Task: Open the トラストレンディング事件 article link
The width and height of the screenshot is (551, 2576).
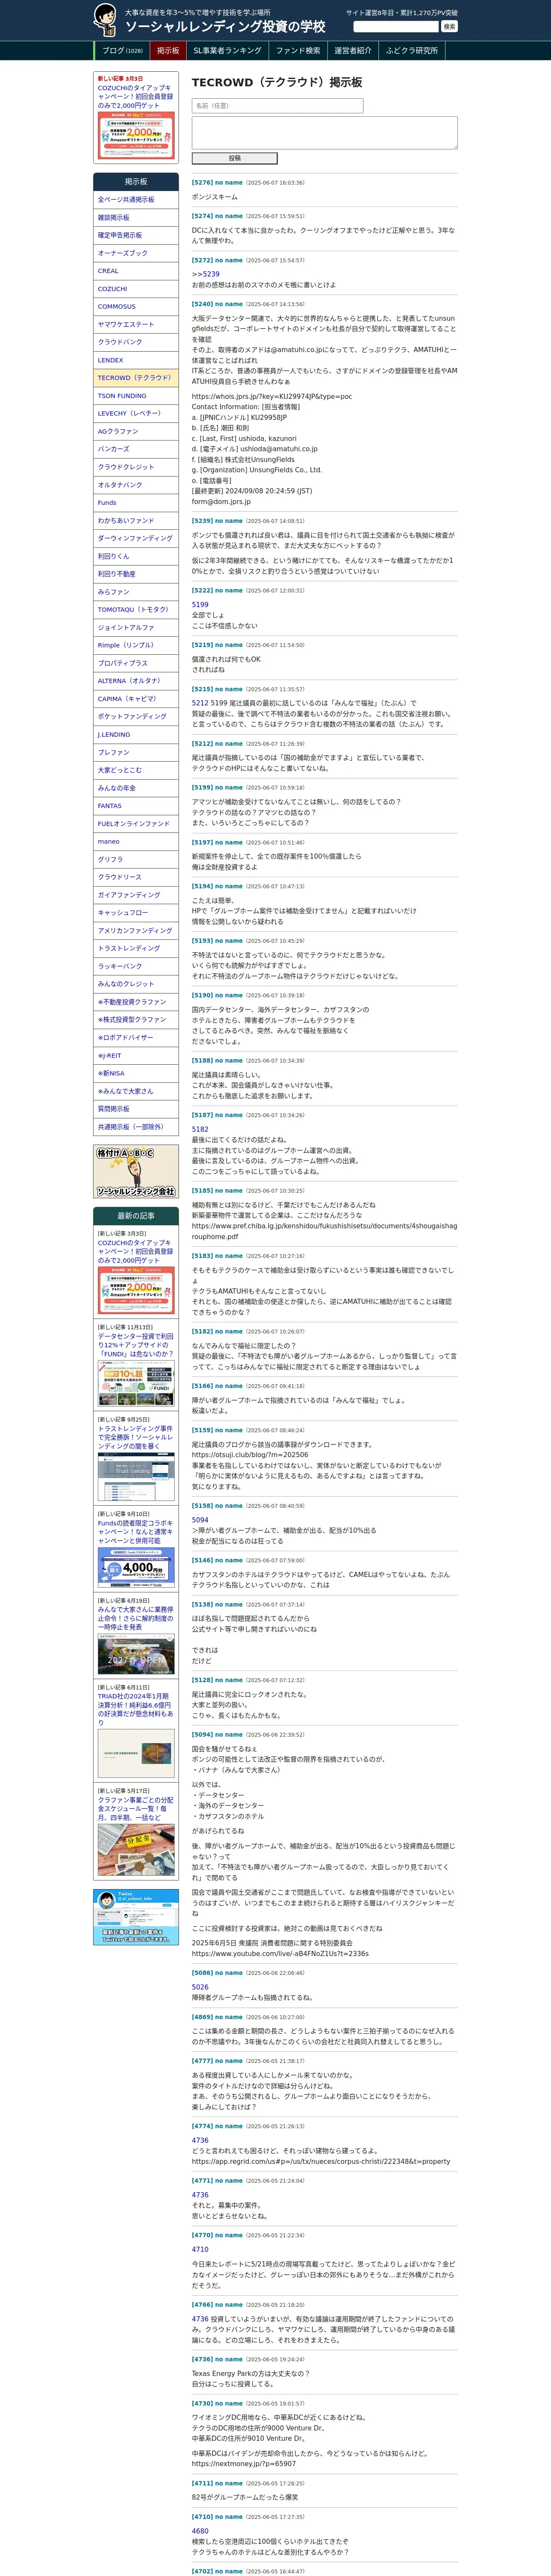Action: coord(136,1438)
